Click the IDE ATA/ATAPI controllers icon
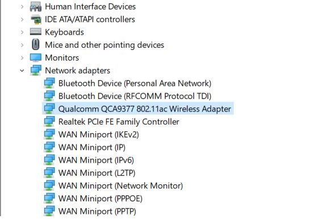Screen dimensions: 326x223 [36, 19]
